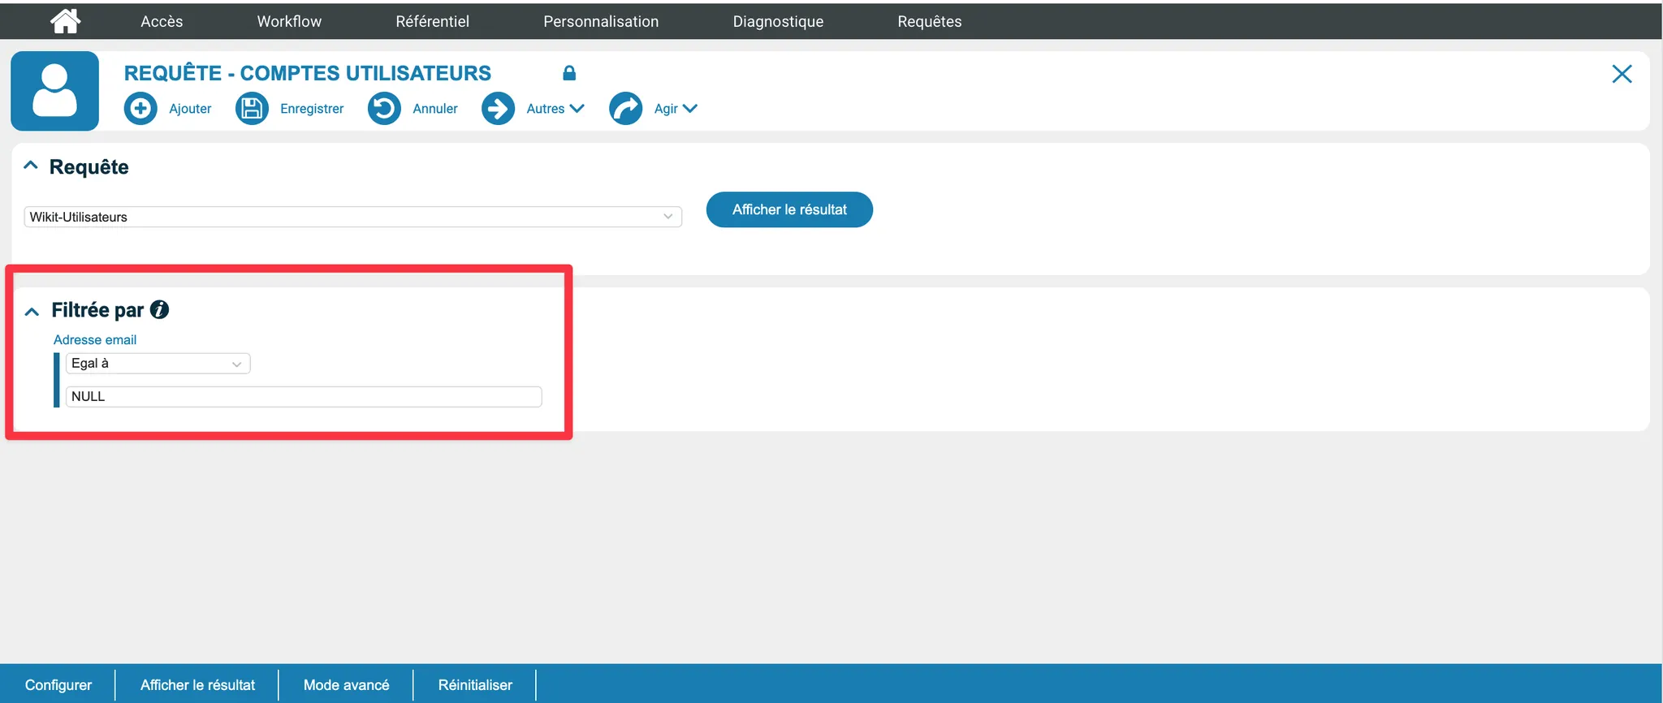The image size is (1663, 703).
Task: Click the Autres right-arrow icon
Action: 498,109
